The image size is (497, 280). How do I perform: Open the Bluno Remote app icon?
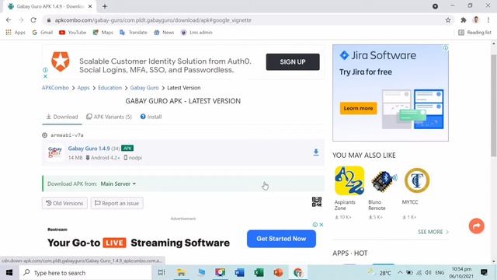(x=383, y=180)
